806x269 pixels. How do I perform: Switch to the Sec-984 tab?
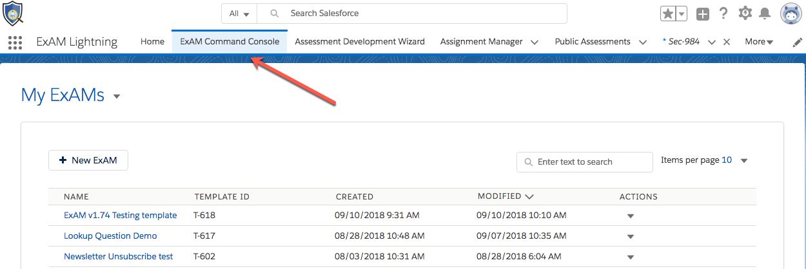681,42
